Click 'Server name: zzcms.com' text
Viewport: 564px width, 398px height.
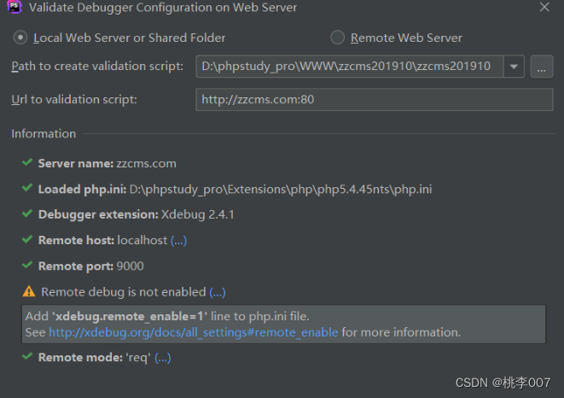(x=108, y=163)
